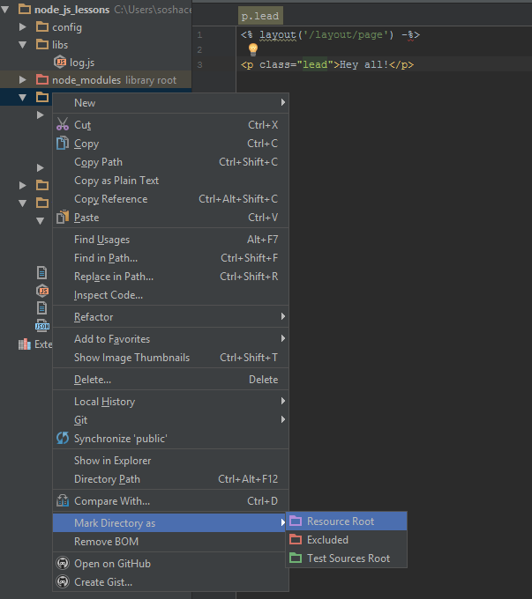The width and height of the screenshot is (532, 599).
Task: Click the External Libraries bars icon
Action: [x=25, y=344]
